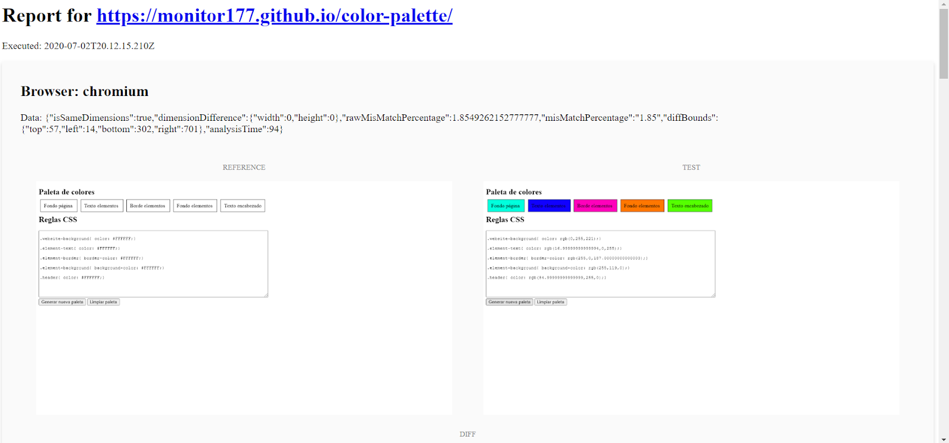
Task: Click white Fondo página button in REFERENCE
Action: (58, 206)
